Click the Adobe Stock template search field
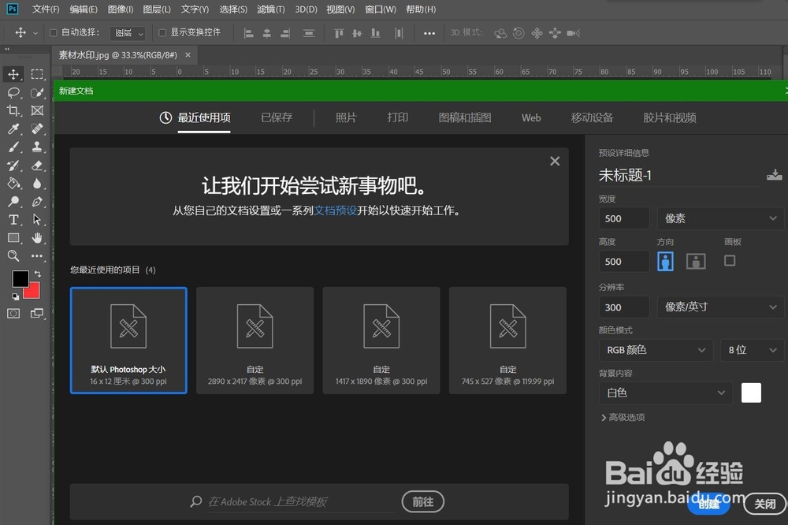This screenshot has height=525, width=788. pyautogui.click(x=302, y=502)
